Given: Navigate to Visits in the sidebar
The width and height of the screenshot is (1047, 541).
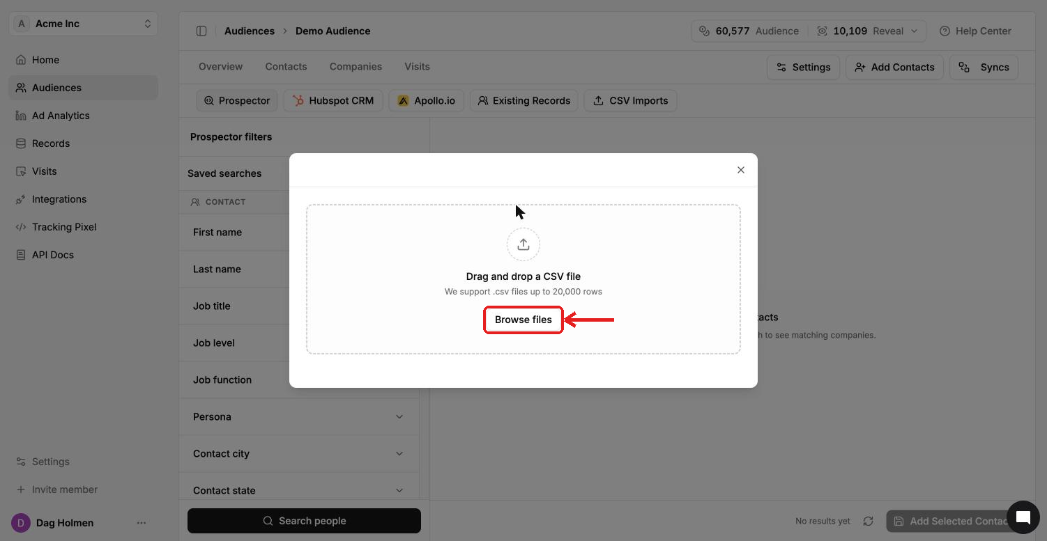Looking at the screenshot, I should click(x=84, y=171).
